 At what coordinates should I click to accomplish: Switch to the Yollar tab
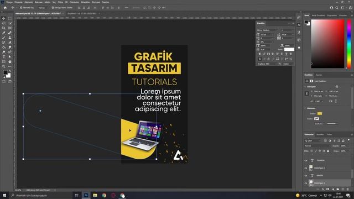coord(330,134)
